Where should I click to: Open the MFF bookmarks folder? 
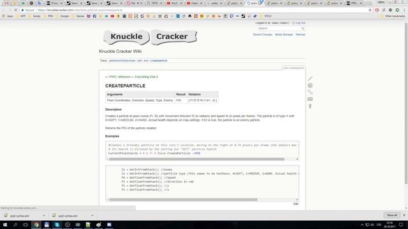coord(20,16)
